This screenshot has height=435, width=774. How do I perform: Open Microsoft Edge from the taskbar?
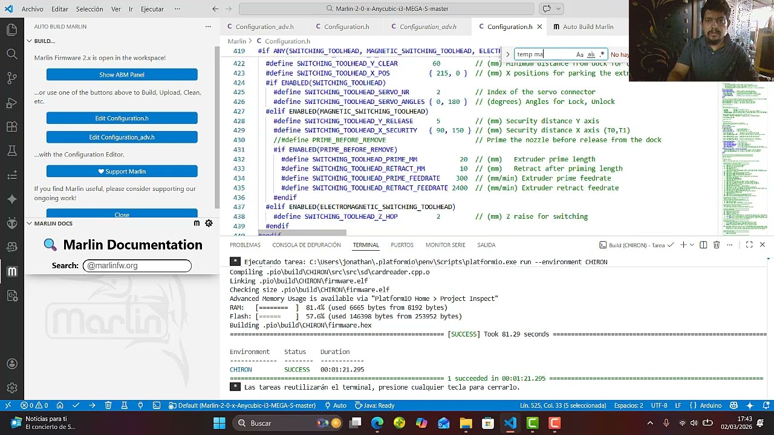click(377, 423)
